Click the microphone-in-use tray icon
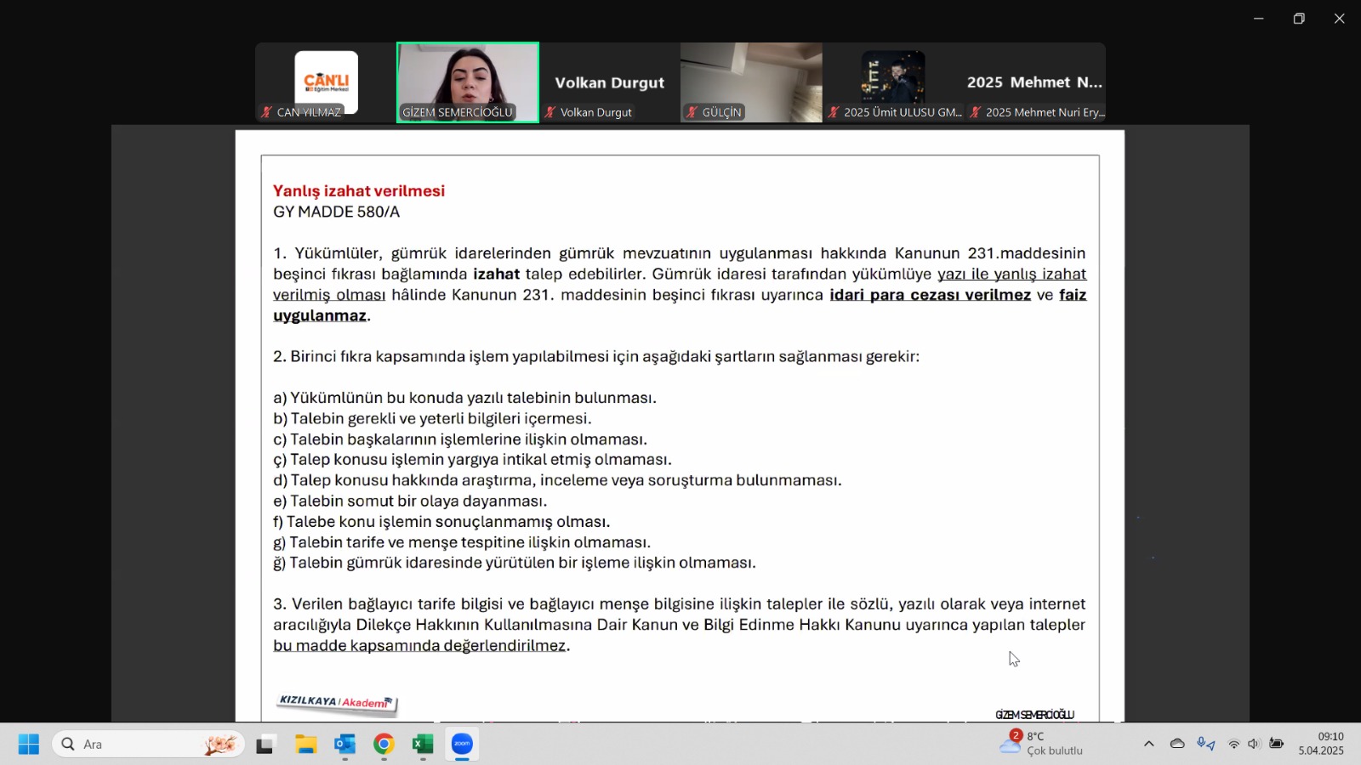1361x765 pixels. coord(1205,744)
